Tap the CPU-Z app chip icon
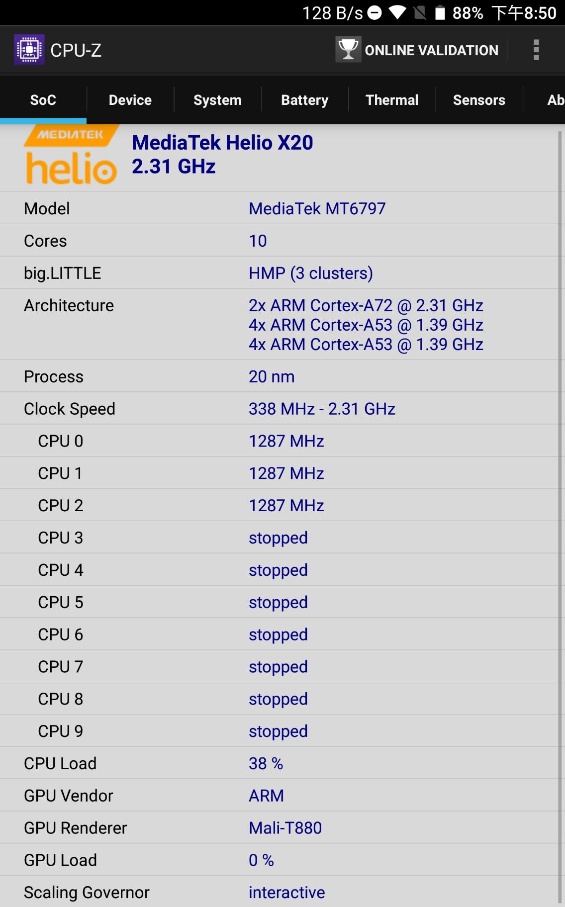The image size is (565, 907). (x=29, y=50)
